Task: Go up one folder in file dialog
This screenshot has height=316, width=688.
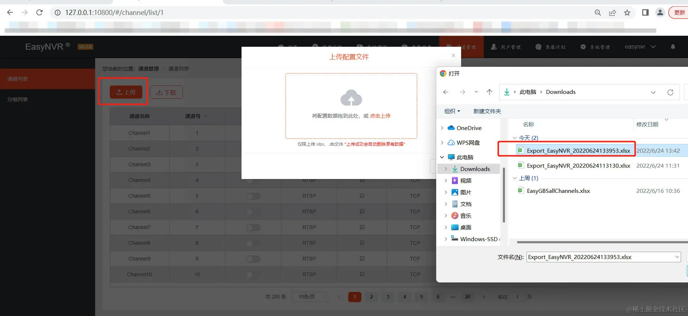Action: click(x=489, y=92)
